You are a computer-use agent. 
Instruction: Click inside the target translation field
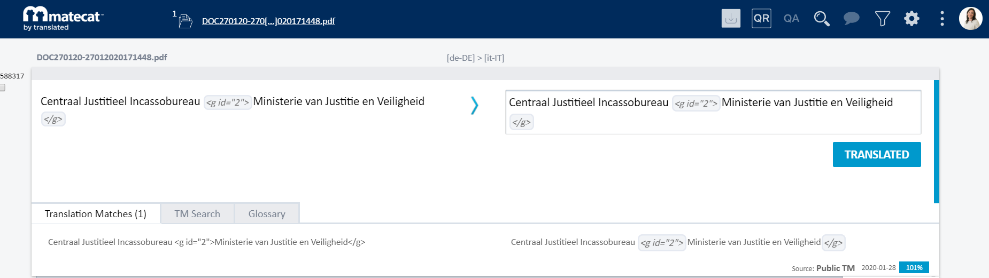point(713,113)
